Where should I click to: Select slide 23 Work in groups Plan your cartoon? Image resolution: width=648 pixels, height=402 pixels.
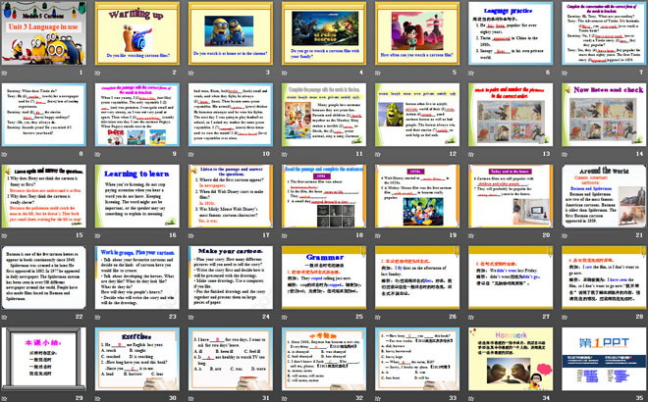(x=137, y=277)
